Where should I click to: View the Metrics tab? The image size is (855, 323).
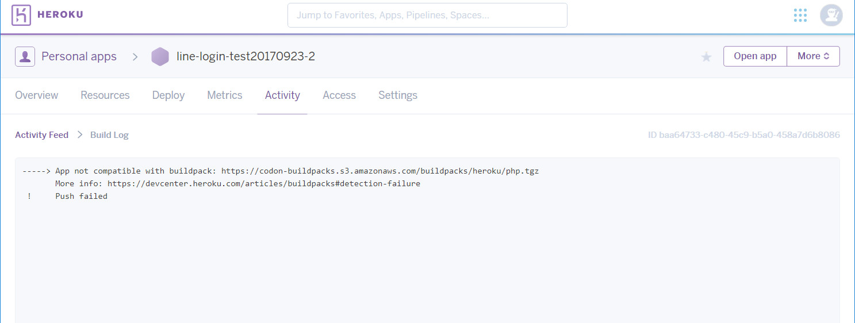(225, 95)
